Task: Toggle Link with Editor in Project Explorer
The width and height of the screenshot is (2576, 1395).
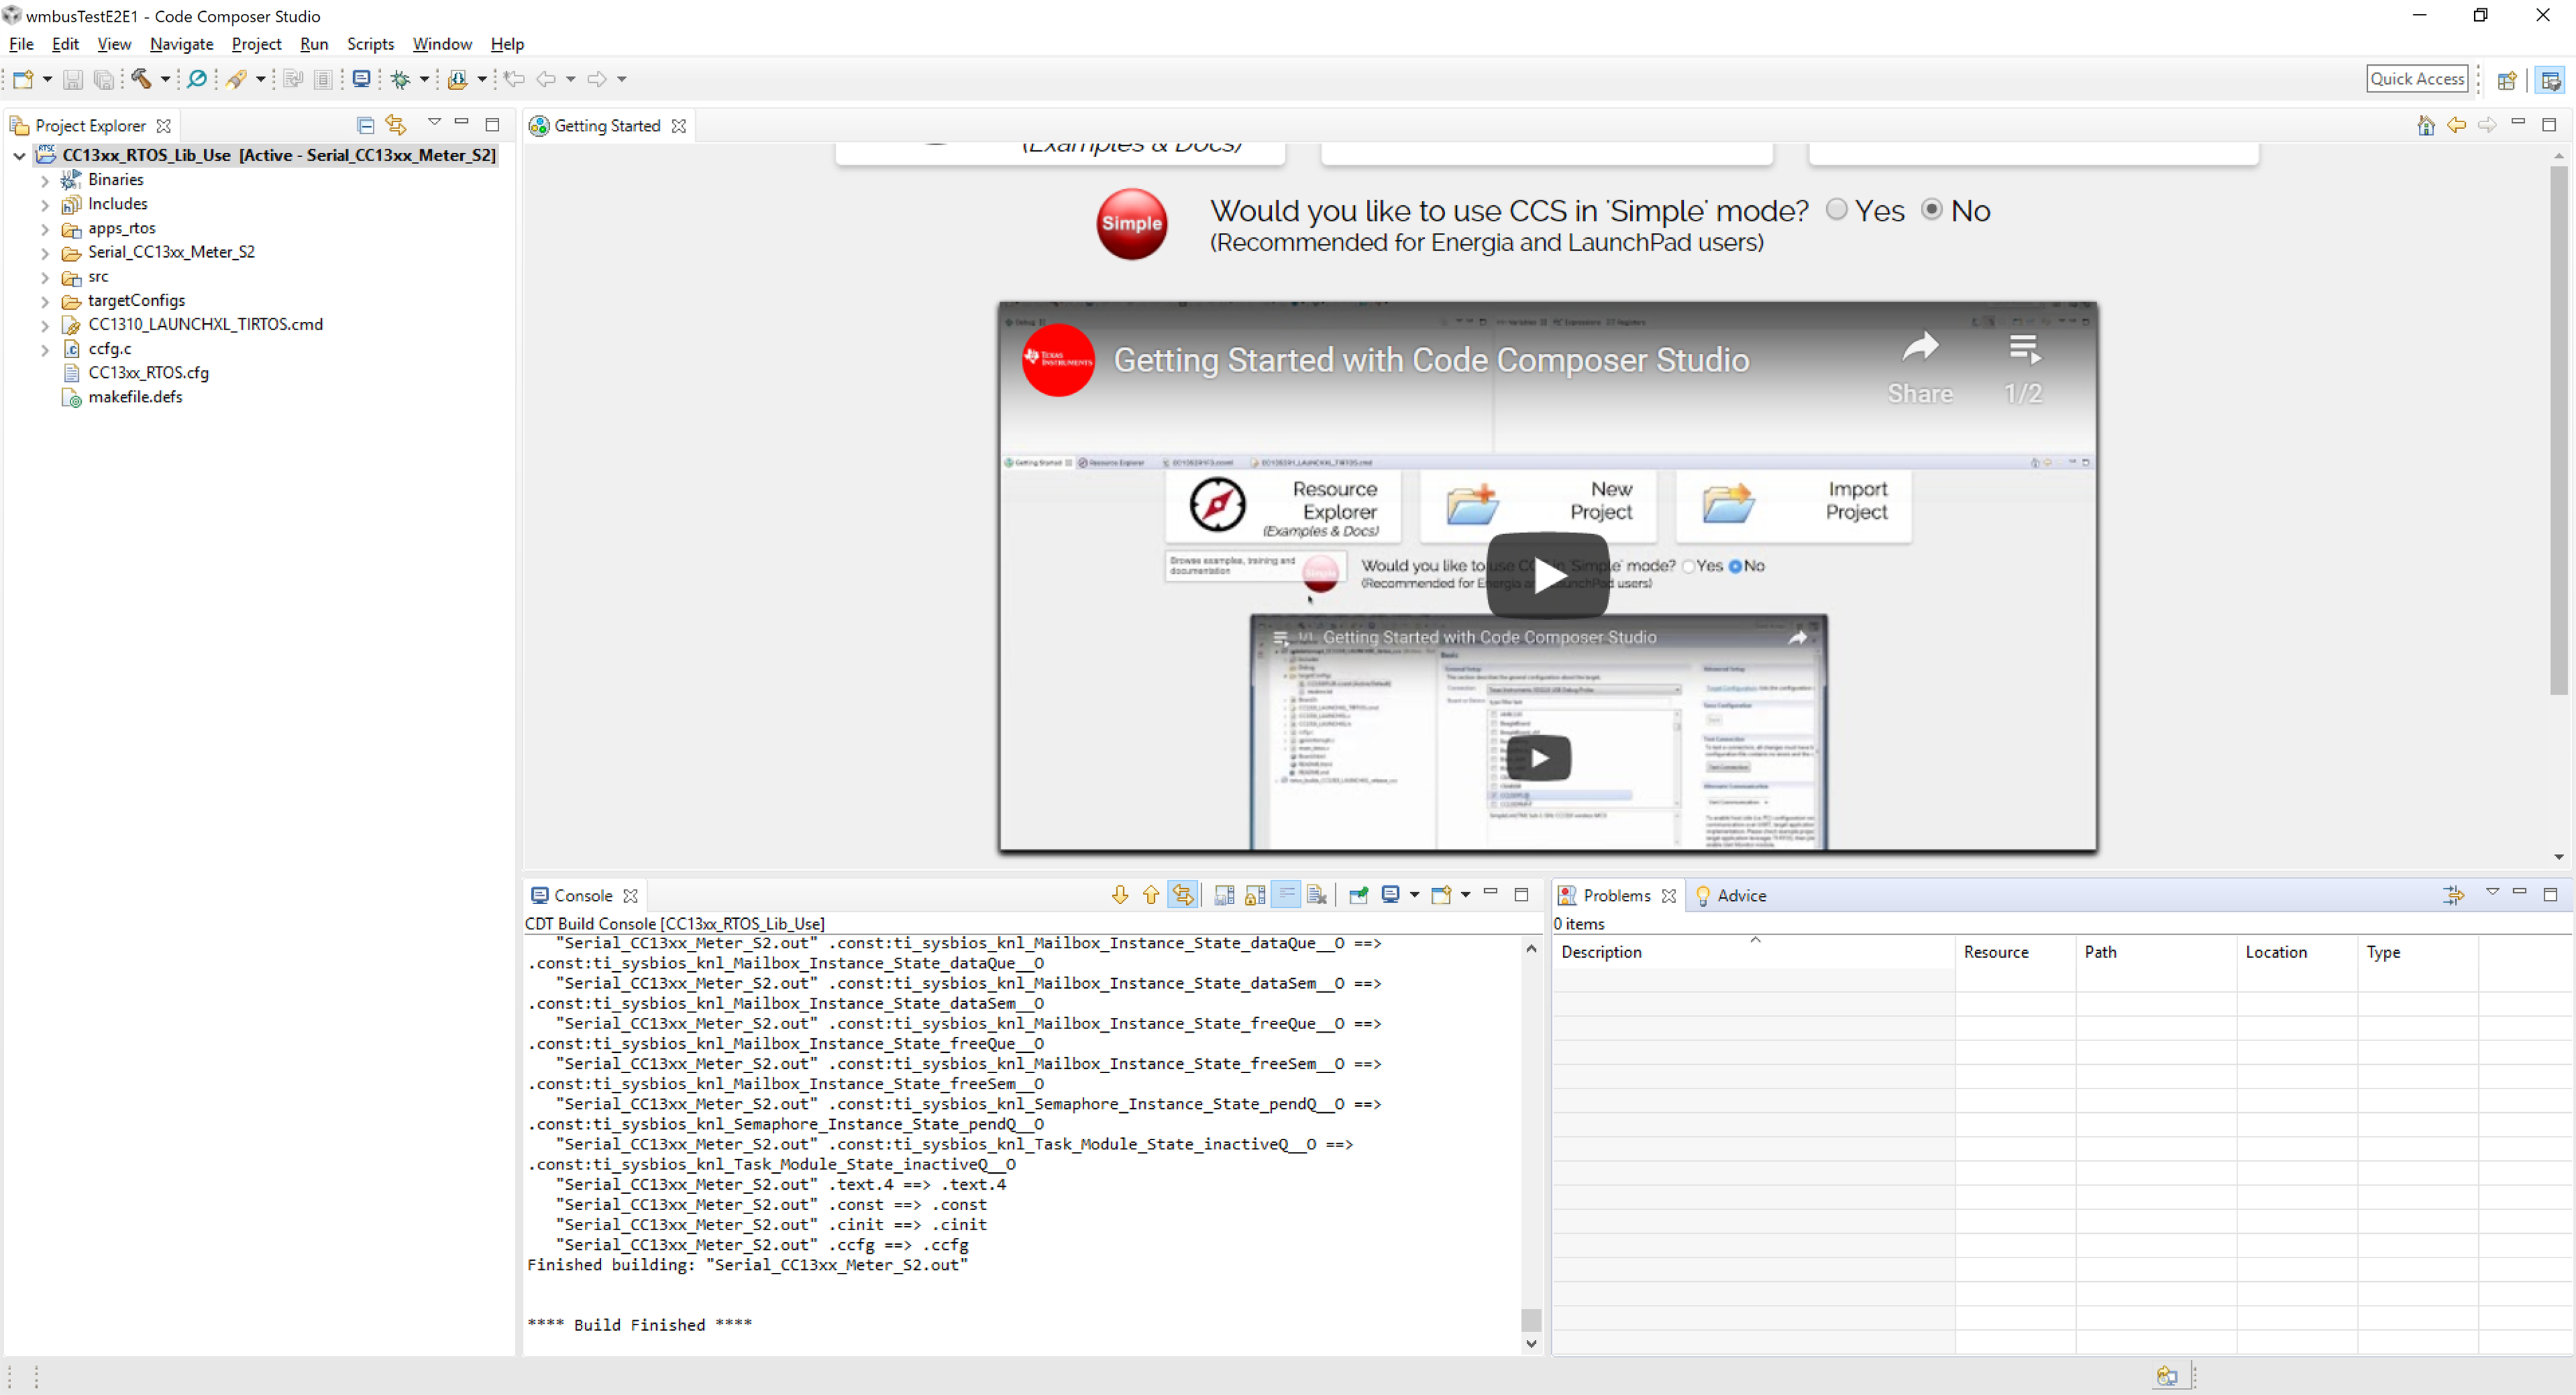Action: point(396,125)
